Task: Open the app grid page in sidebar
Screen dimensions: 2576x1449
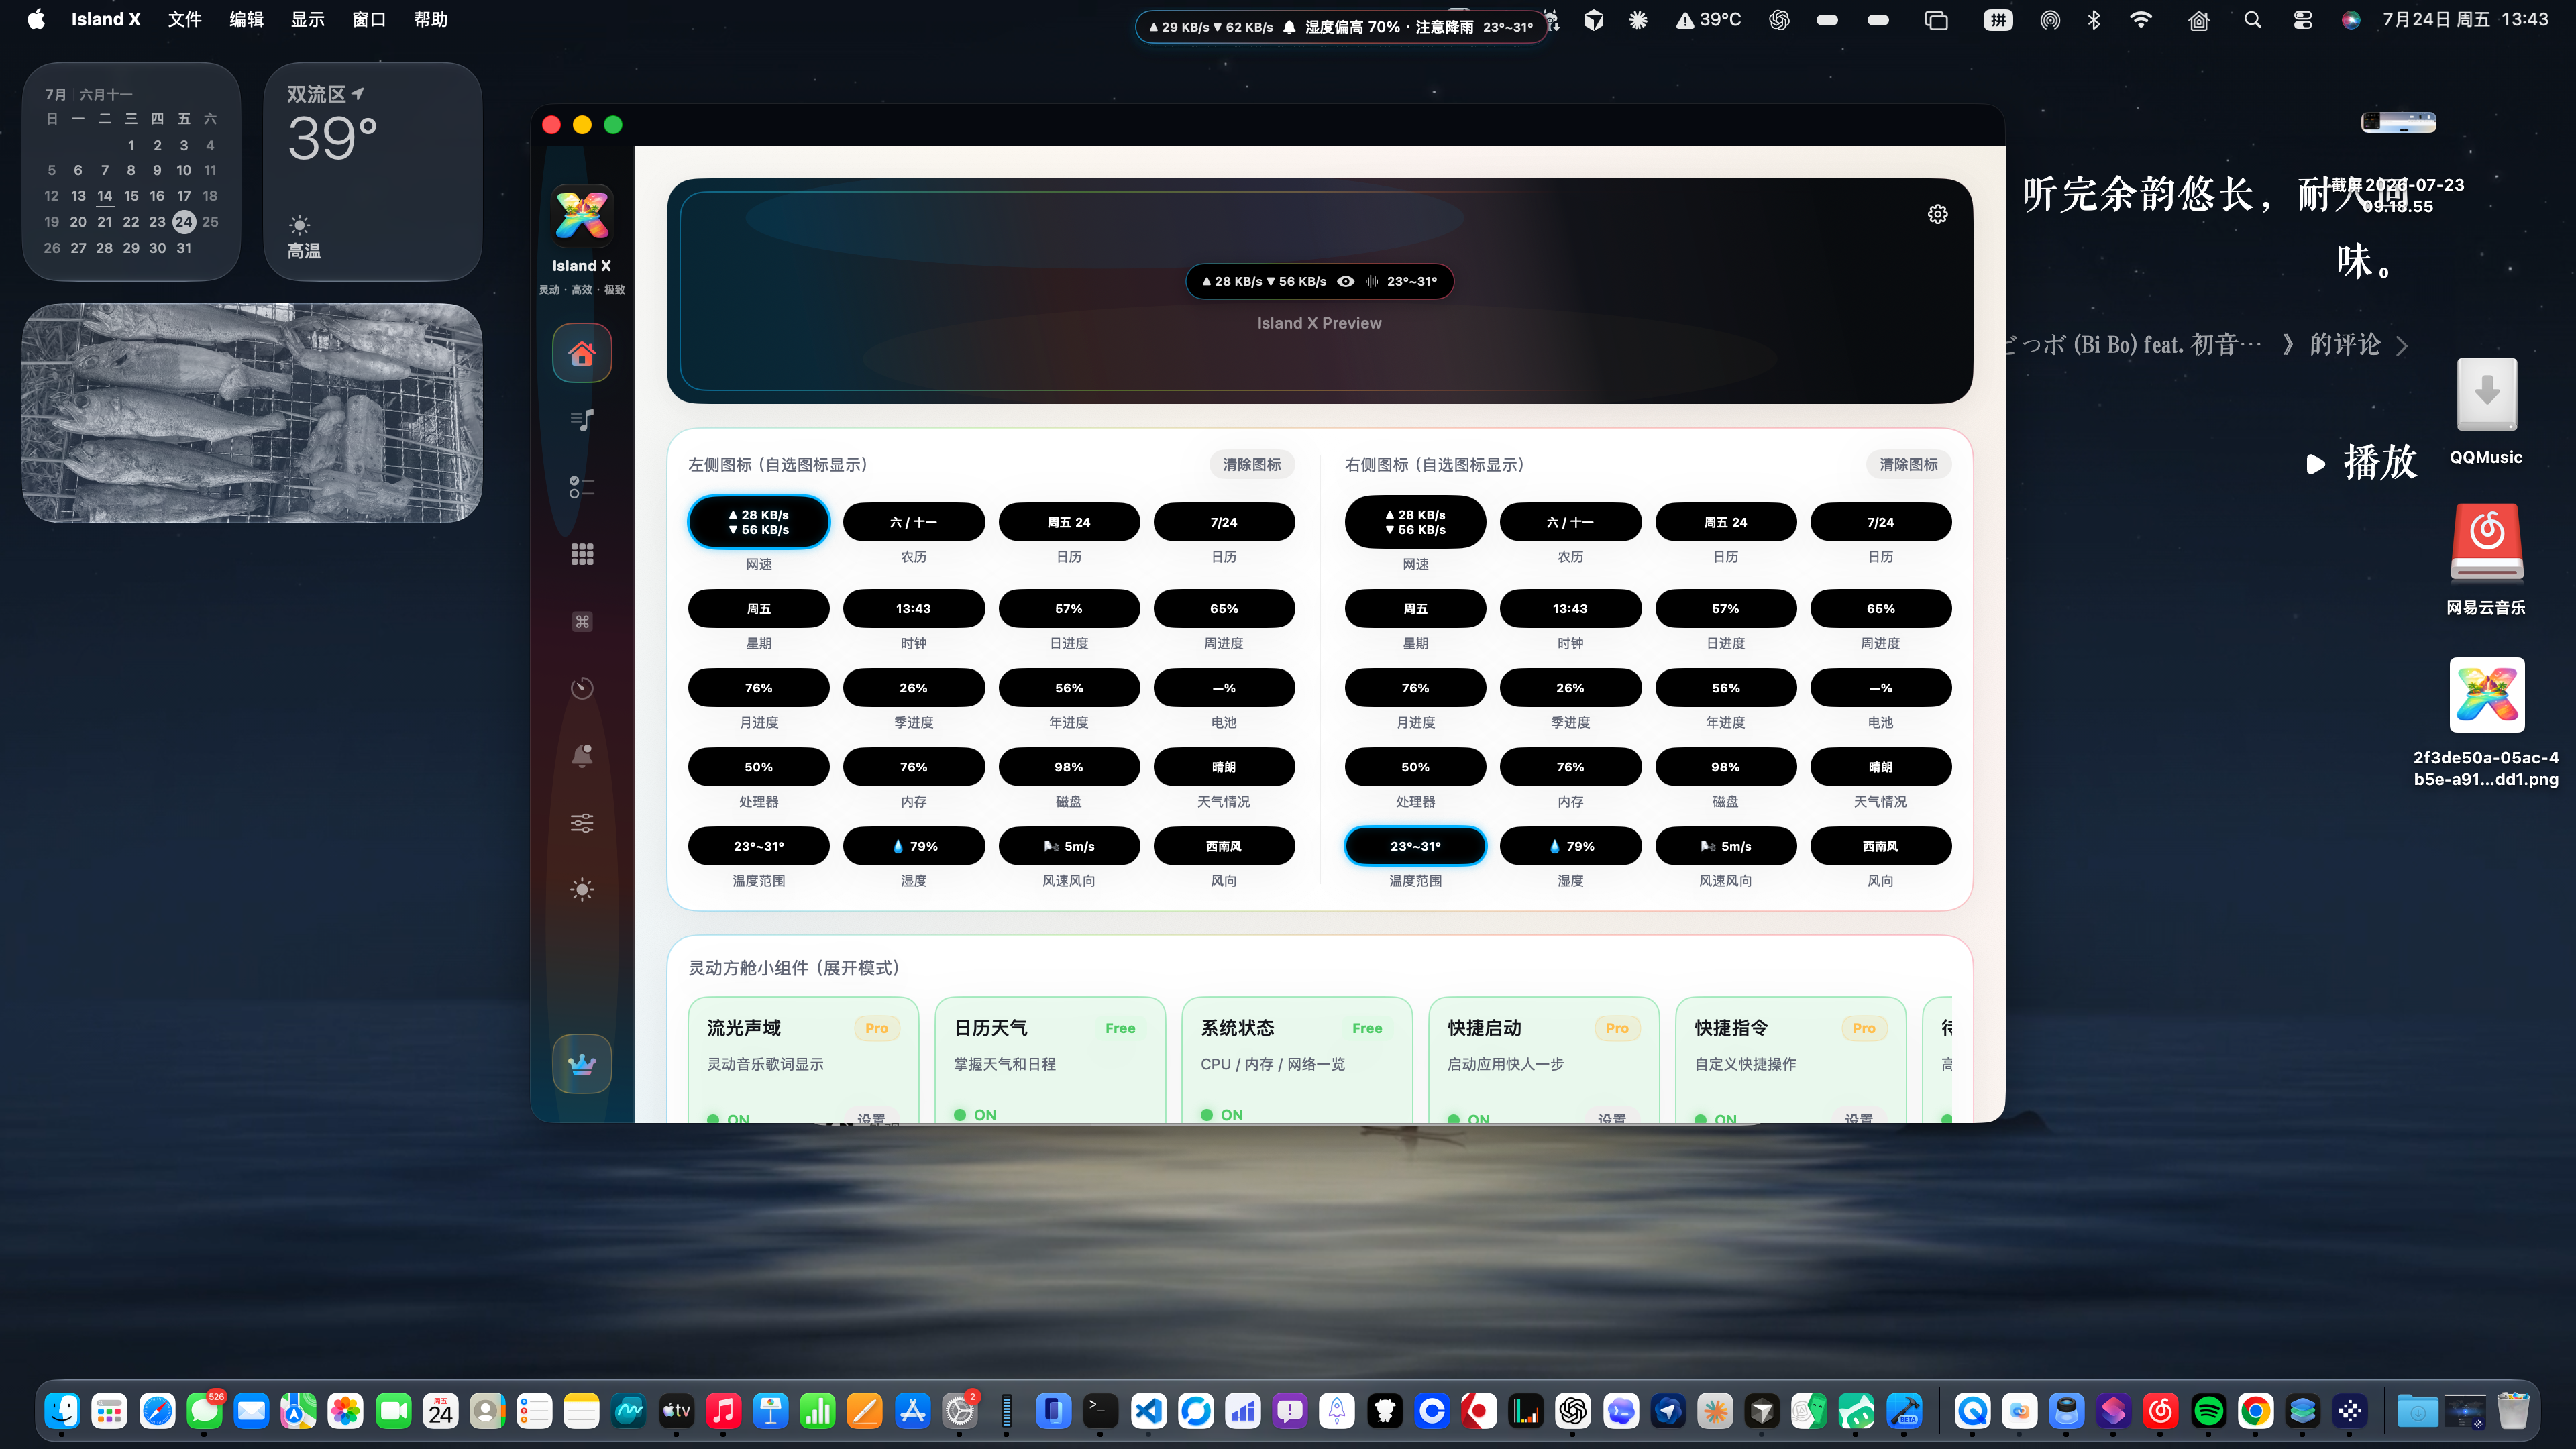Action: [582, 554]
